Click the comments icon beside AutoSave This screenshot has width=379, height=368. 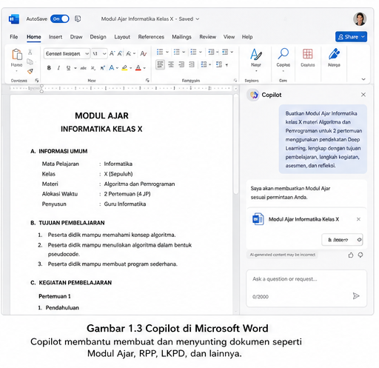tap(78, 19)
